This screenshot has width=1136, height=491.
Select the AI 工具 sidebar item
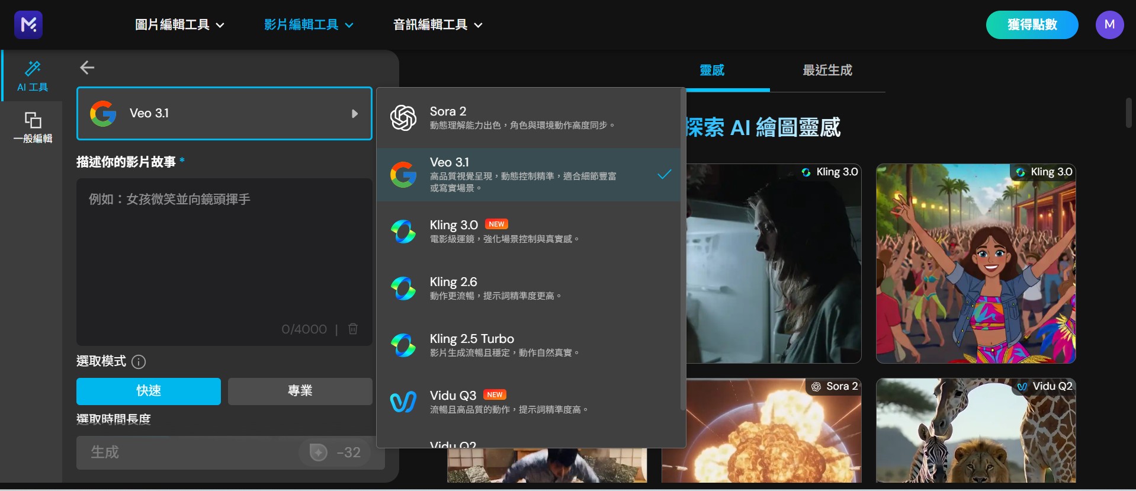pos(33,76)
